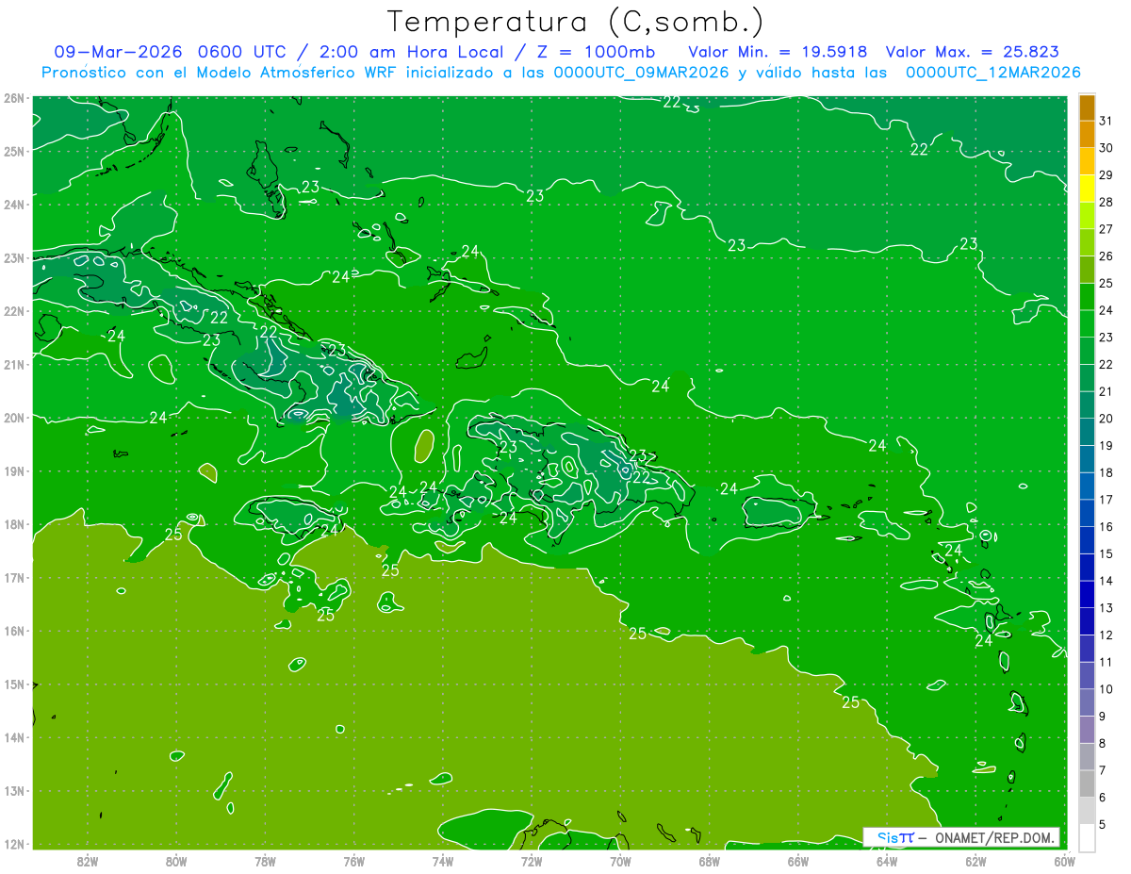The height and width of the screenshot is (874, 1131).
Task: Click the latitude label "24N"
Action: (13, 205)
